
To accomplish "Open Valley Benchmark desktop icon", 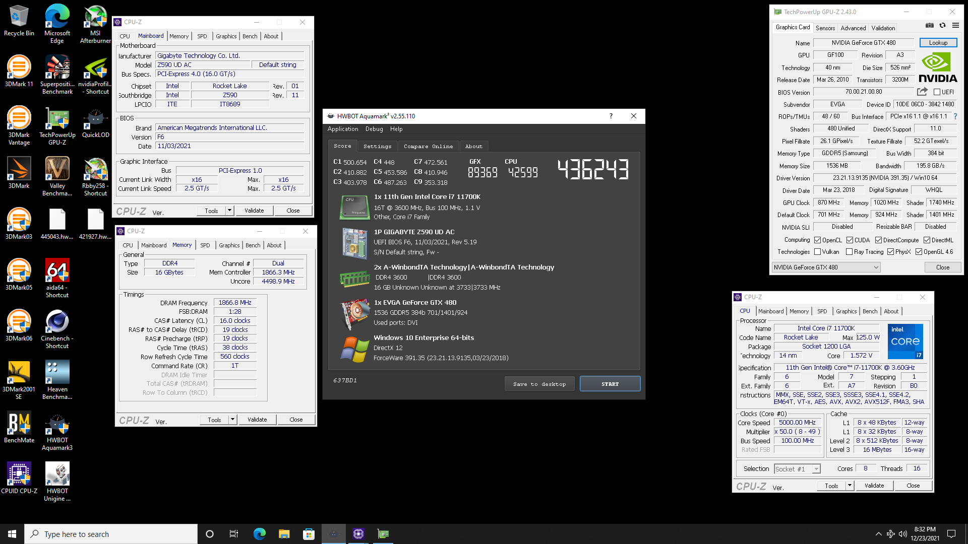I will pos(57,176).
